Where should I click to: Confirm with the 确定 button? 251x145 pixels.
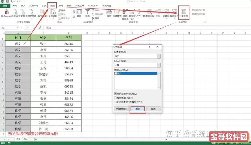coord(138,109)
